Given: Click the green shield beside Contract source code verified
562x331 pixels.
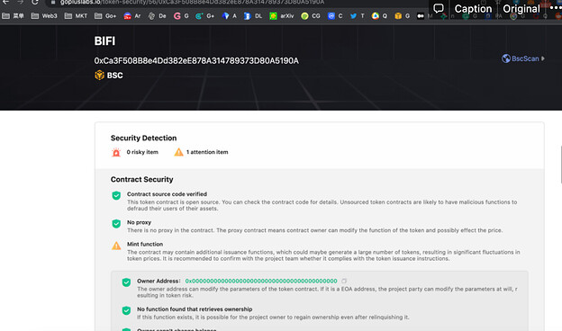Looking at the screenshot, I should (x=116, y=195).
